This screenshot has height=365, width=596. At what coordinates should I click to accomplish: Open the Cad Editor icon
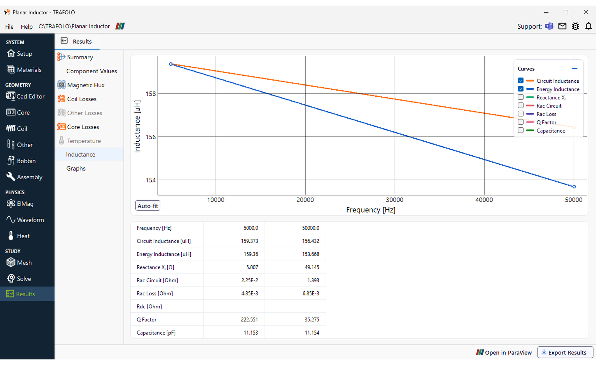click(10, 96)
